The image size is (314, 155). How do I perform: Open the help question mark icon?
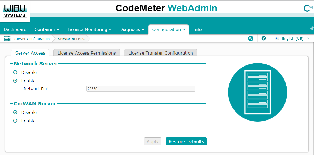tap(263, 38)
